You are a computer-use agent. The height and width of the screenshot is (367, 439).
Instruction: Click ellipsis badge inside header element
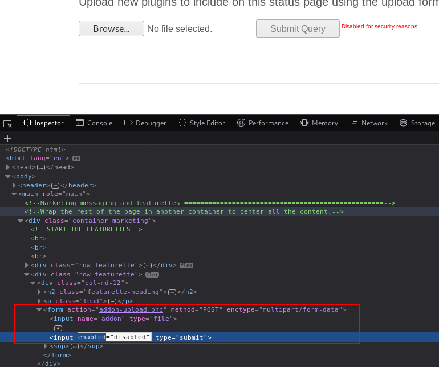pos(55,186)
